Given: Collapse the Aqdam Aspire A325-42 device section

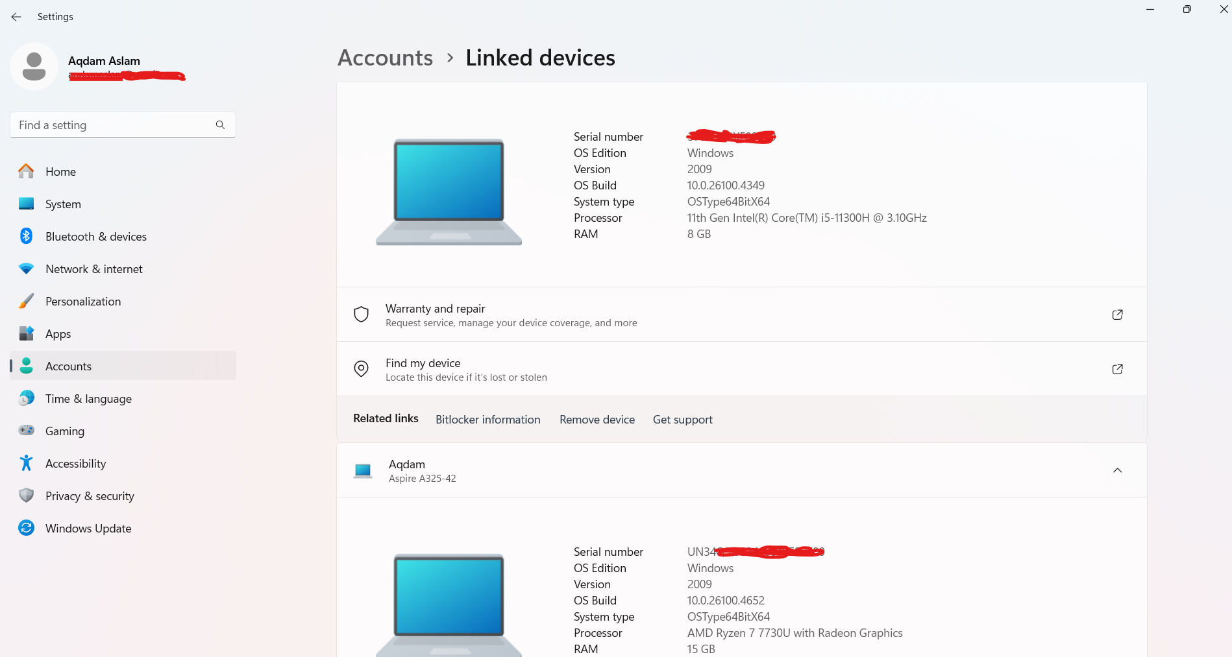Looking at the screenshot, I should [x=1118, y=470].
